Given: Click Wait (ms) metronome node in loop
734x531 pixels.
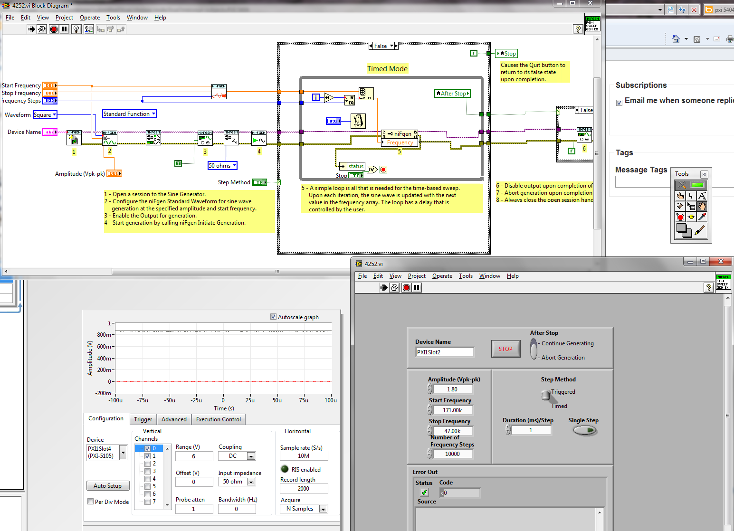Looking at the screenshot, I should tap(358, 121).
